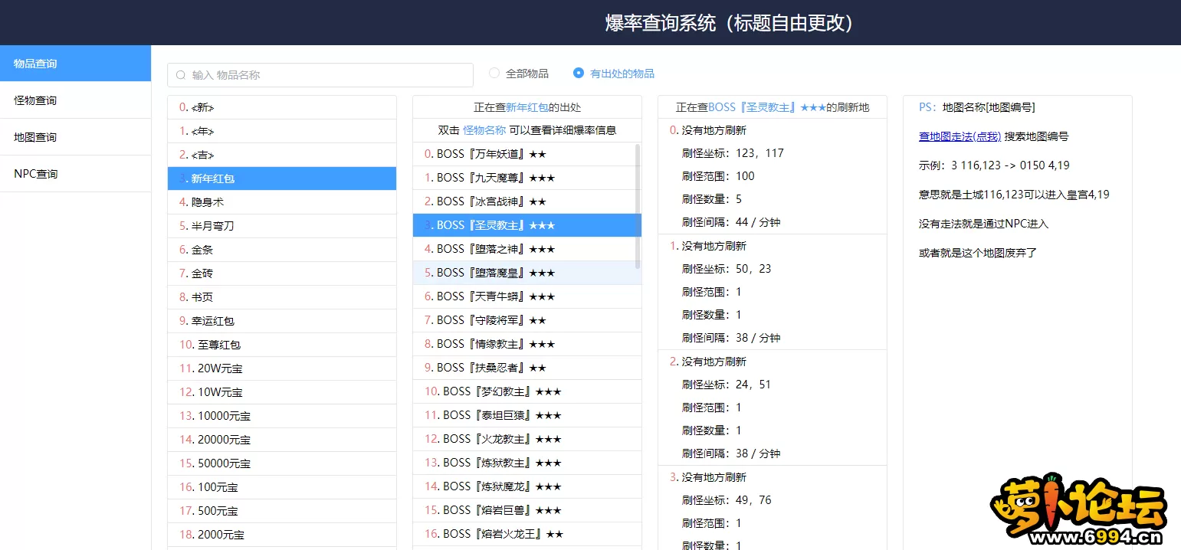This screenshot has height=550, width=1181.
Task: Switch to 地图查询 sidebar tab
Action: point(75,137)
